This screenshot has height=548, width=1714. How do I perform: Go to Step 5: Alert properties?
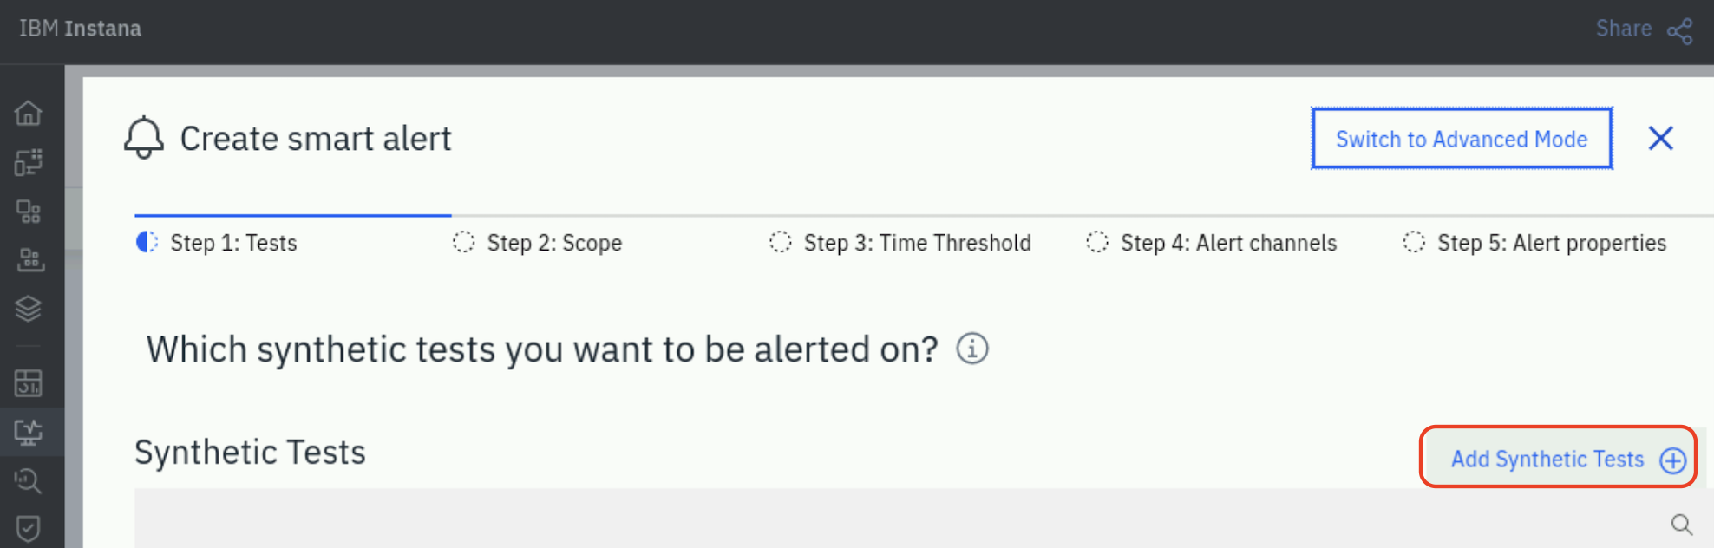pos(1535,243)
